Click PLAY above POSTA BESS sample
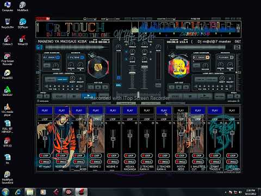The height and width of the screenshot is (196, 261). coord(181,111)
